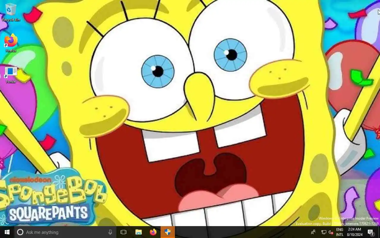Open the network status tray icon
The height and width of the screenshot is (238, 380).
[x=324, y=232]
